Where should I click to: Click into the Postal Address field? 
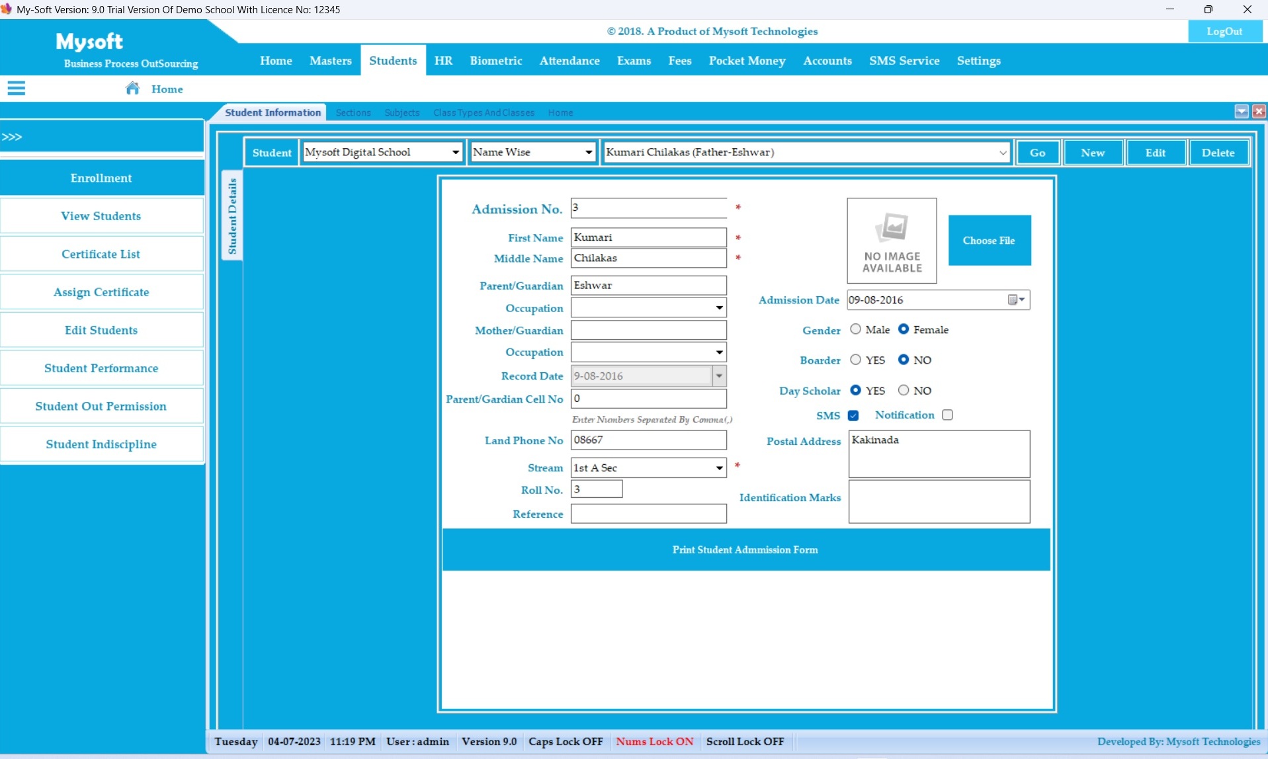click(x=939, y=454)
